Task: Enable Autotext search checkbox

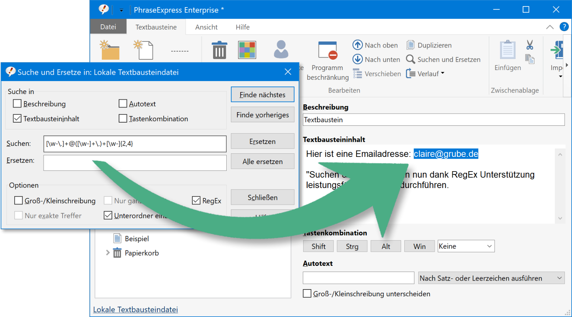Action: tap(123, 104)
